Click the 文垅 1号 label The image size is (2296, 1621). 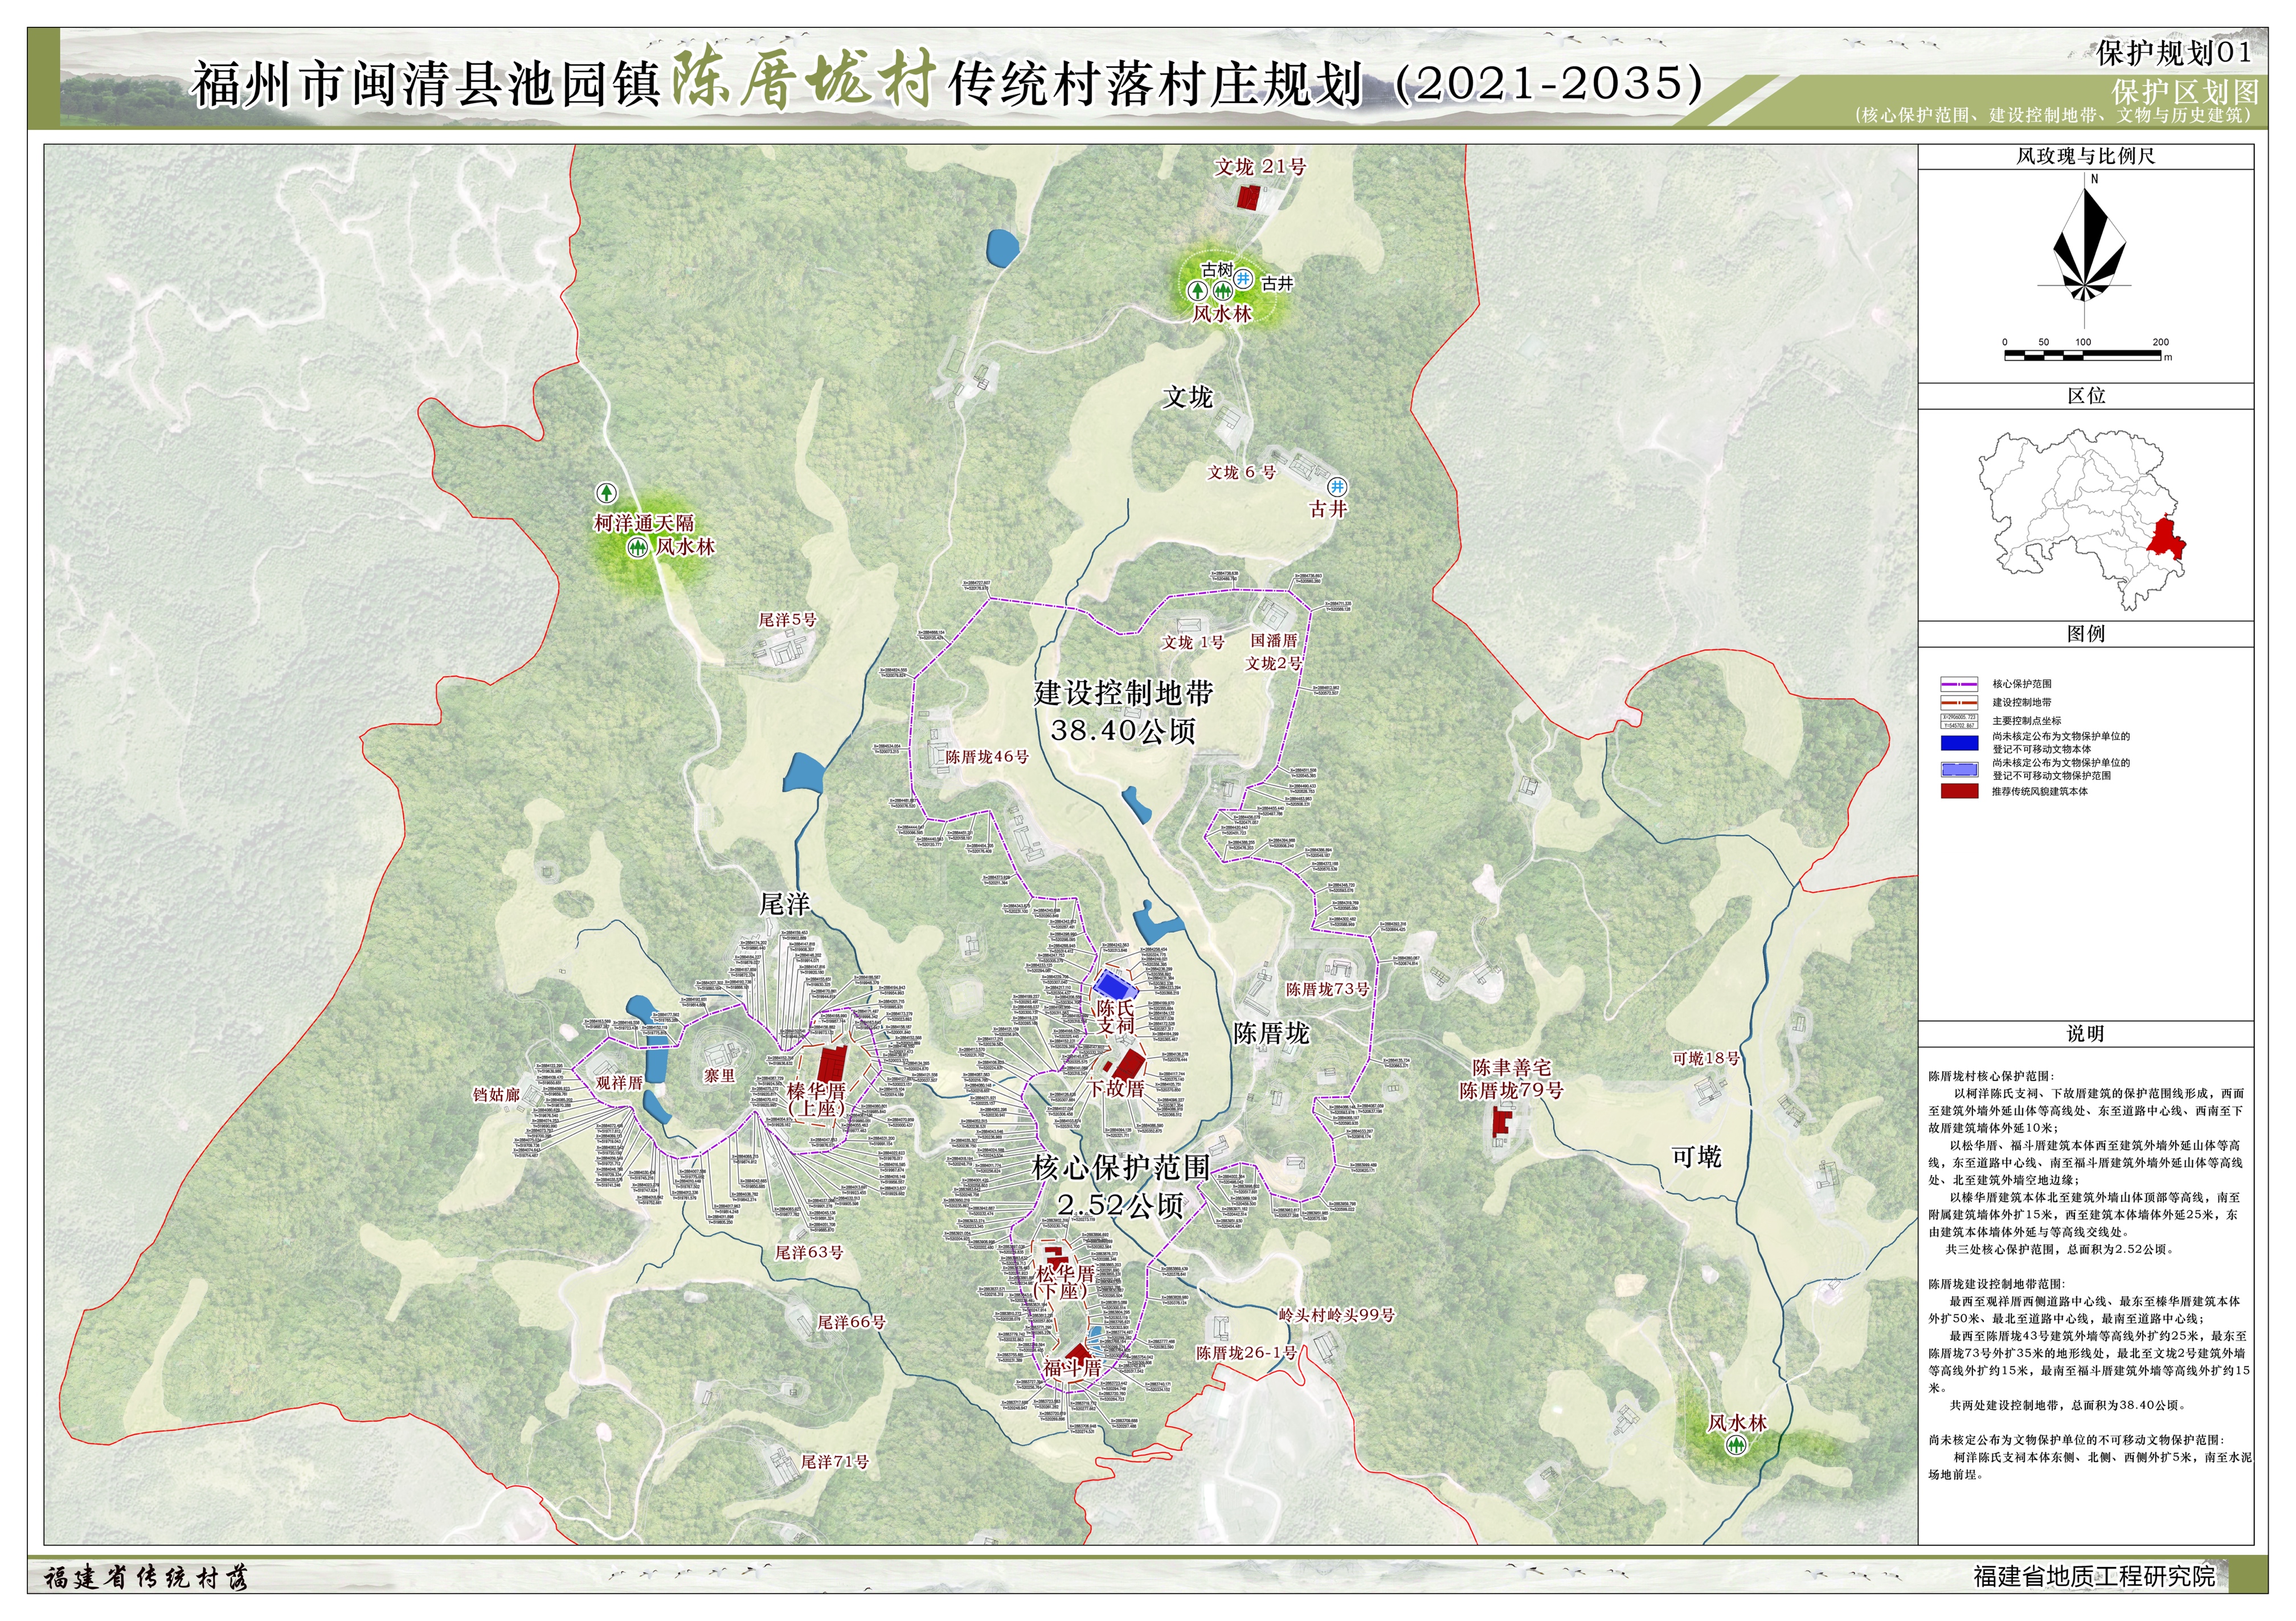[x=1193, y=642]
